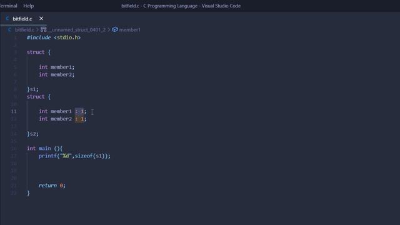Image resolution: width=400 pixels, height=225 pixels.
Task: Click member2 bitfield on line 12
Action: click(61, 119)
